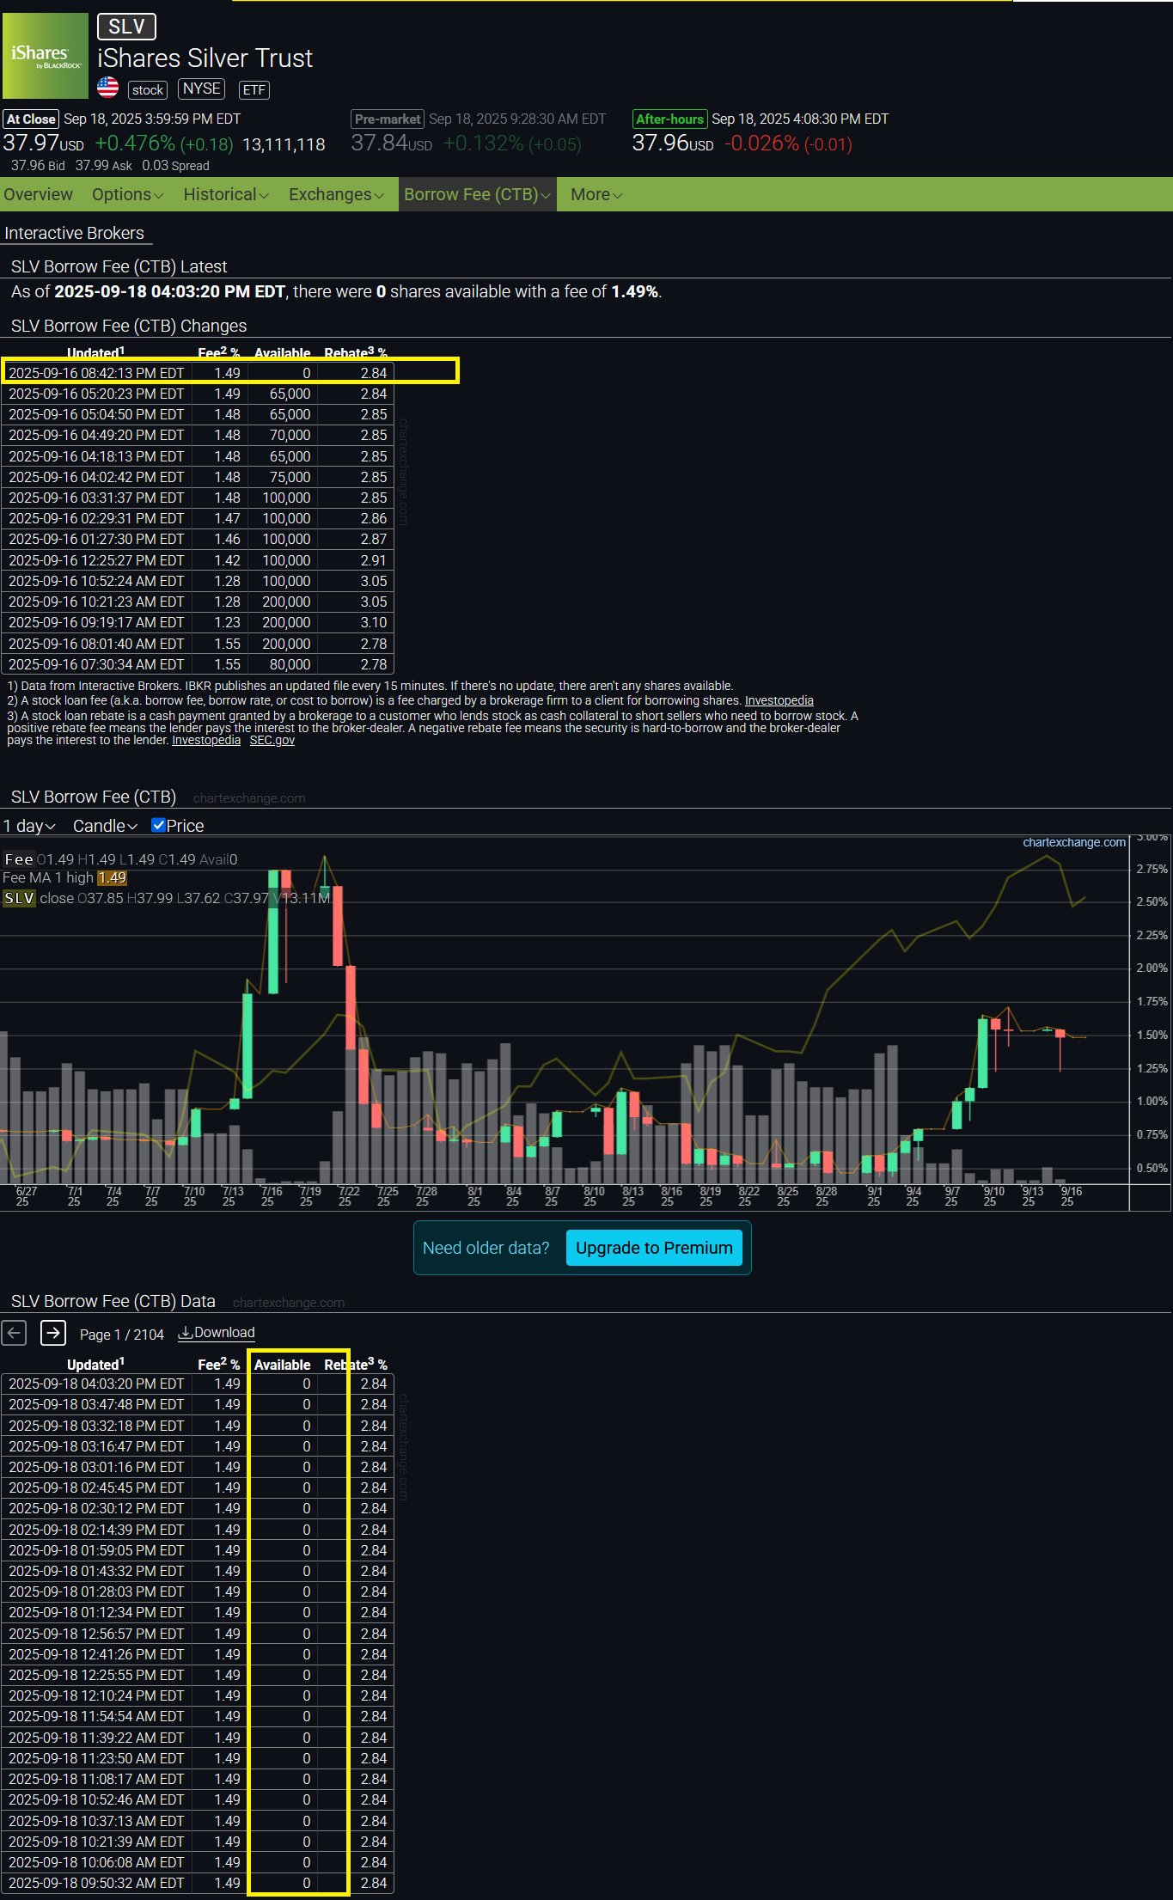Expand the Historical menu
The height and width of the screenshot is (1900, 1173).
(226, 194)
